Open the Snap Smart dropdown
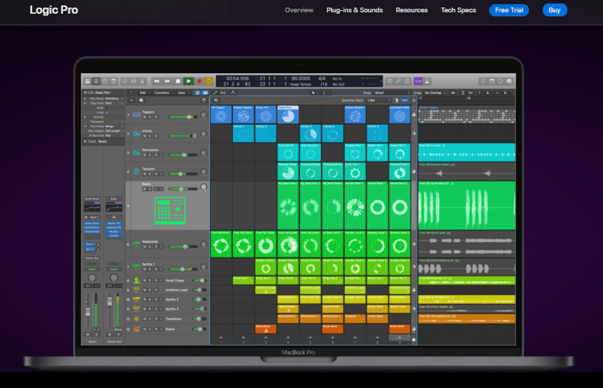The image size is (603, 388). click(x=392, y=92)
